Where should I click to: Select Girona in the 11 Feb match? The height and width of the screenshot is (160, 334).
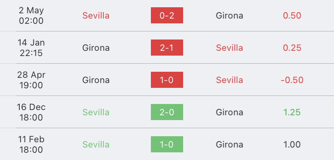coord(230,144)
